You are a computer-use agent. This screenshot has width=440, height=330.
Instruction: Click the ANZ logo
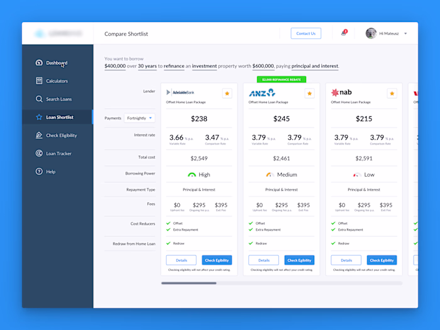click(262, 92)
